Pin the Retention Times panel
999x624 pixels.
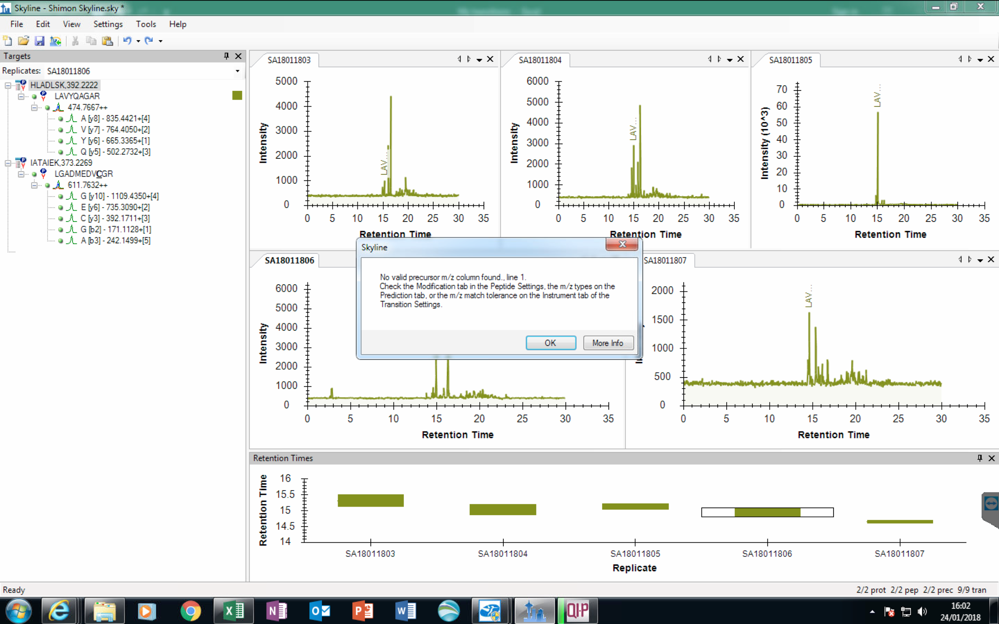tap(979, 458)
